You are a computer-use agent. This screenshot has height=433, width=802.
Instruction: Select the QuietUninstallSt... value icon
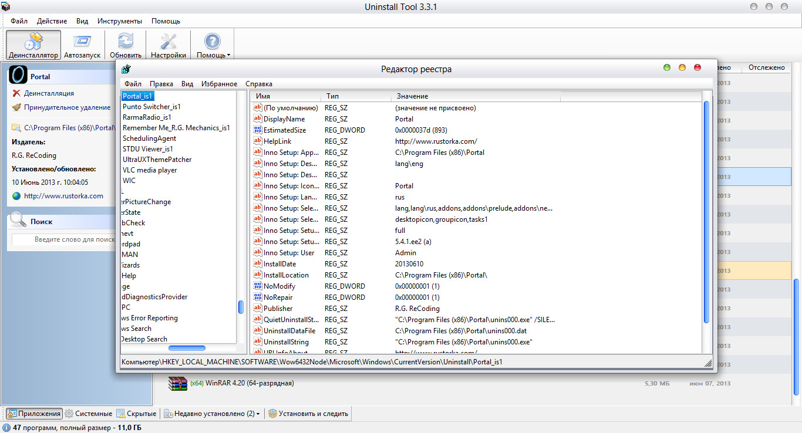[257, 320]
